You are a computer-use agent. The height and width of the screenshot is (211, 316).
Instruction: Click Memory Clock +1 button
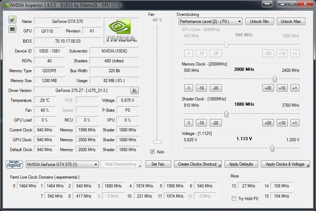295,88
